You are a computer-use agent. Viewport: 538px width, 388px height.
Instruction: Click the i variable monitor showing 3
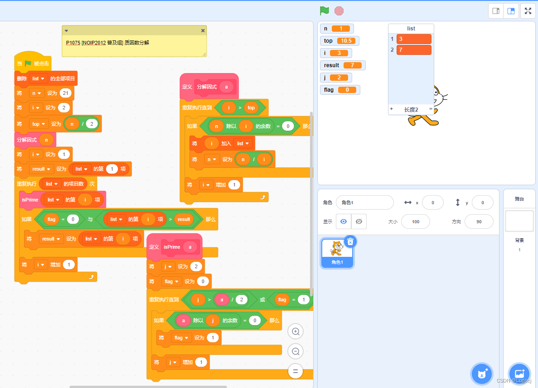336,53
